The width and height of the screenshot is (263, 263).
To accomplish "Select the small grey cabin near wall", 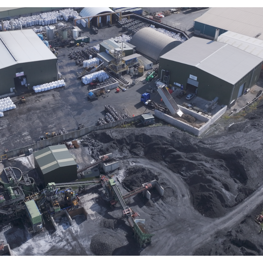I will (x=148, y=119).
